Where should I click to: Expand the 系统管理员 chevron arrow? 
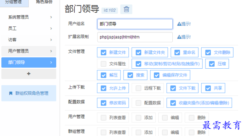[x=51, y=17]
